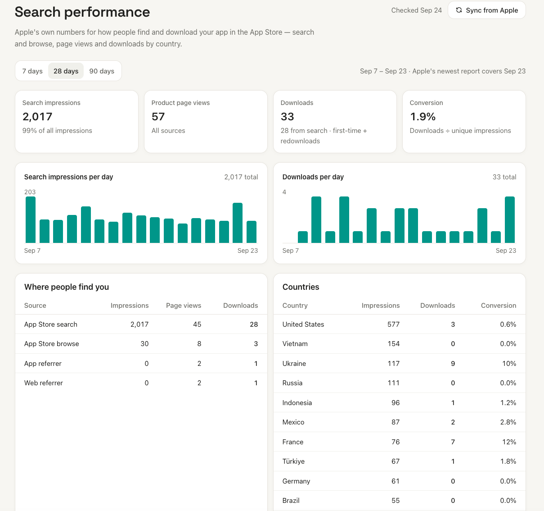Screen dimensions: 544x511
Task: Select the Mexico country row
Action: (x=400, y=422)
